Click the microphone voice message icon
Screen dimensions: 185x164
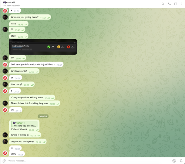(181, 161)
